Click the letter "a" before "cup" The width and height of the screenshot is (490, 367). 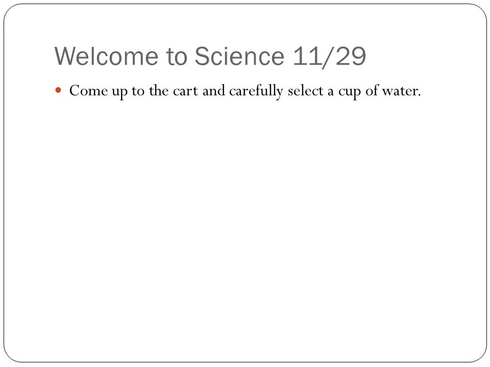pos(331,93)
